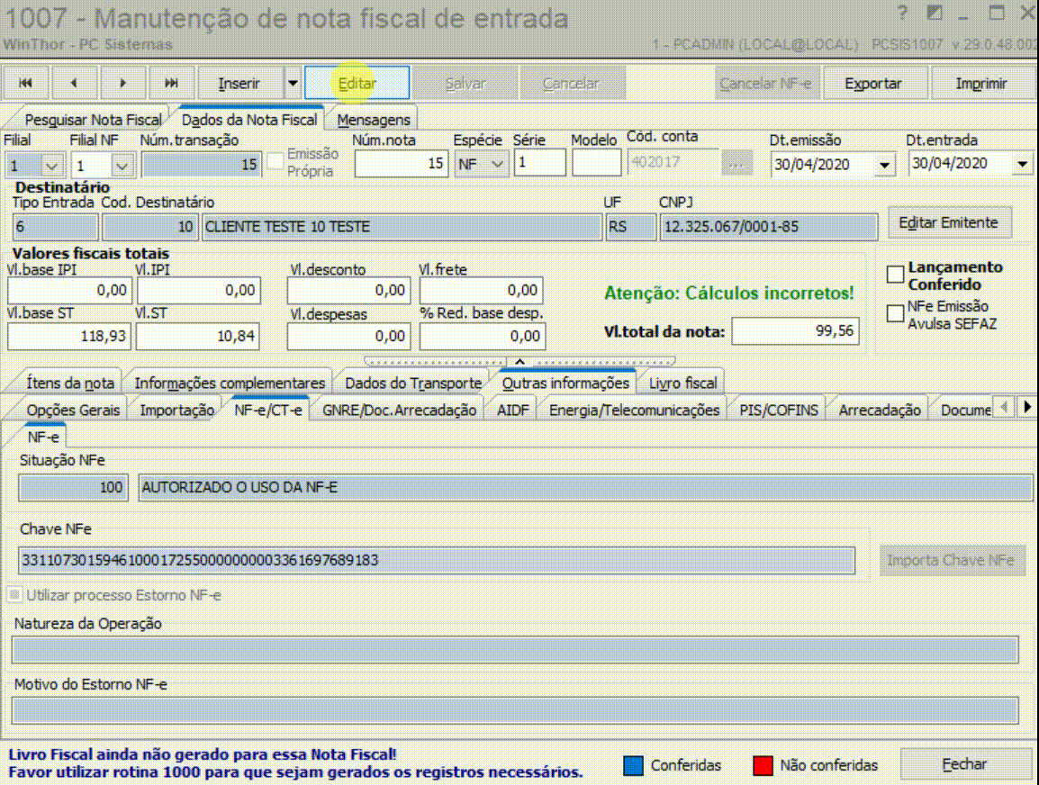Go to first record navigation icon

click(x=26, y=83)
